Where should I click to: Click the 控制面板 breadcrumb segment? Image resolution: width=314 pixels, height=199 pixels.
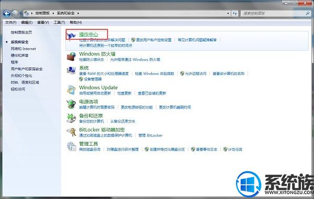pos(42,13)
